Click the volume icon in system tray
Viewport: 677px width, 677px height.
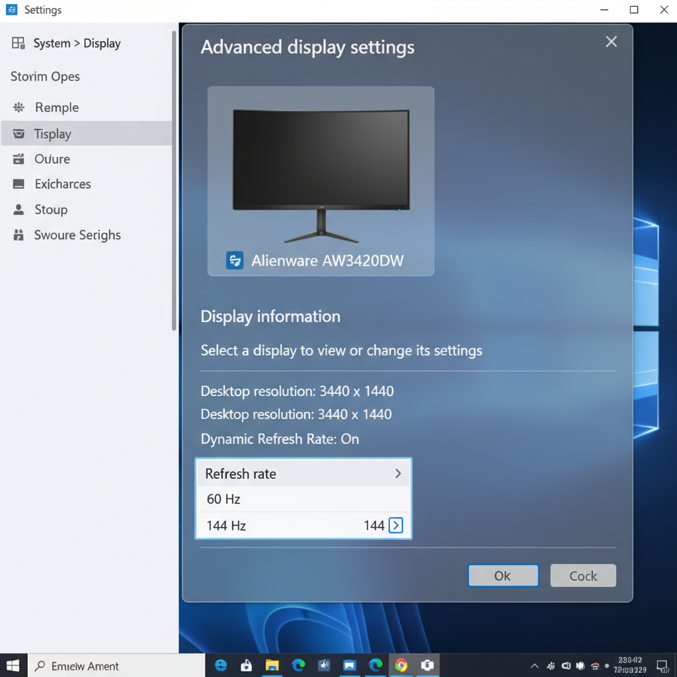[x=580, y=666]
